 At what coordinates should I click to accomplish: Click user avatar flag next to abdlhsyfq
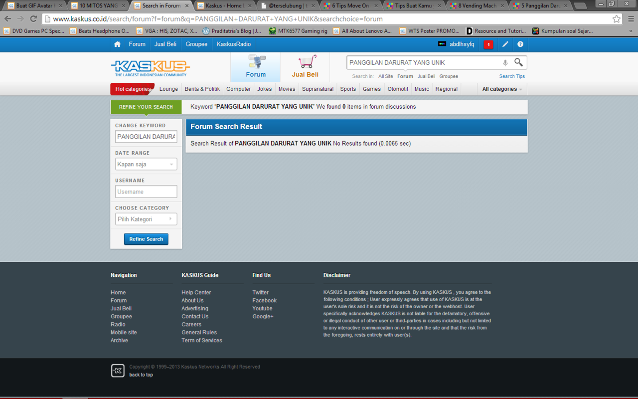coord(442,44)
